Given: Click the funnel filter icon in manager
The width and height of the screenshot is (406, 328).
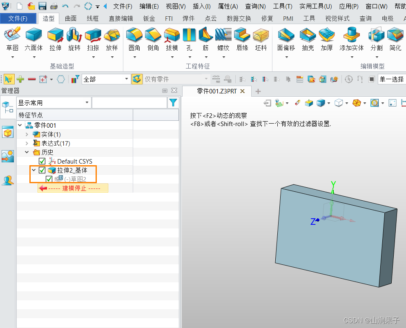Looking at the screenshot, I should [173, 103].
